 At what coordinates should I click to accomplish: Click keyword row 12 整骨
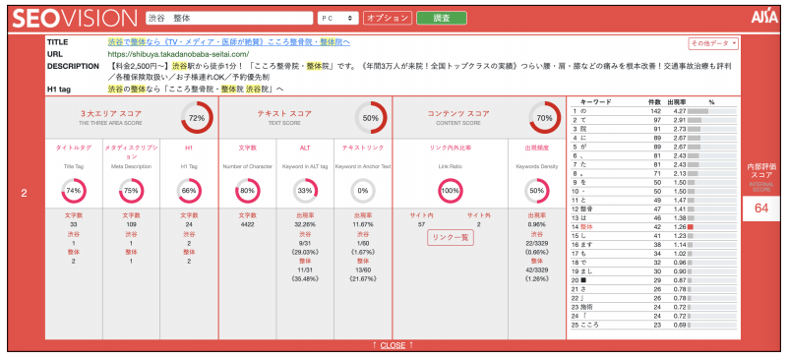654,209
